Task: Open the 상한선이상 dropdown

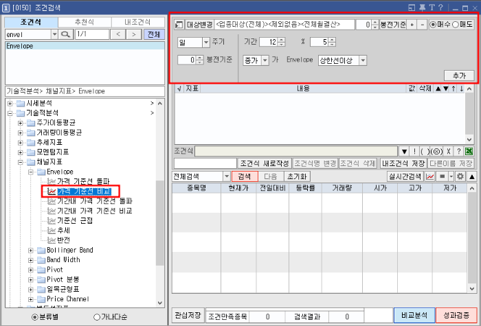Action: click(363, 60)
